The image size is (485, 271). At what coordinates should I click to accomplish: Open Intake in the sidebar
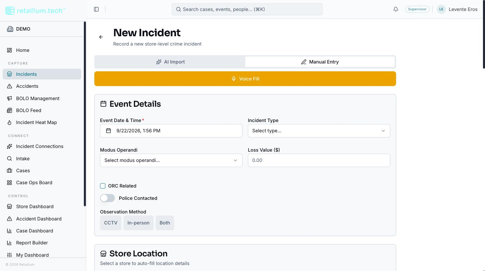point(42,159)
